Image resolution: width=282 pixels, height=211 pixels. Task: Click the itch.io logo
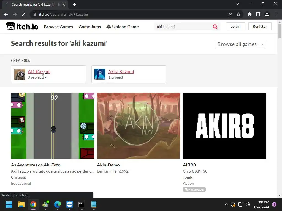(x=22, y=27)
